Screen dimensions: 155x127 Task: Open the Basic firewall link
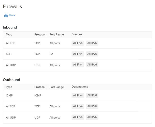(x=12, y=15)
